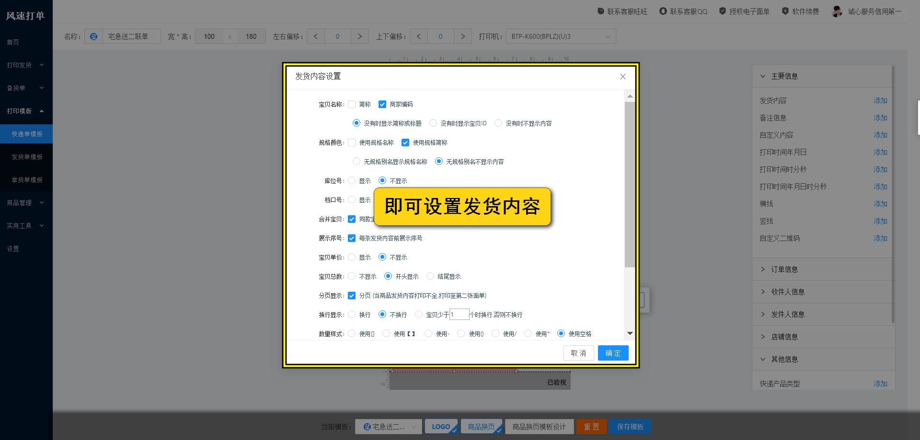Click the 联系客服QQ icon
920x440 pixels.
[663, 11]
